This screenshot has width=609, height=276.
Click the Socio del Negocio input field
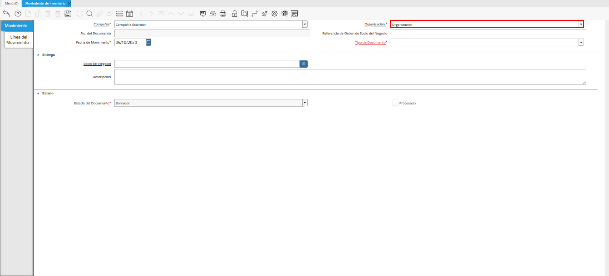pyautogui.click(x=207, y=64)
